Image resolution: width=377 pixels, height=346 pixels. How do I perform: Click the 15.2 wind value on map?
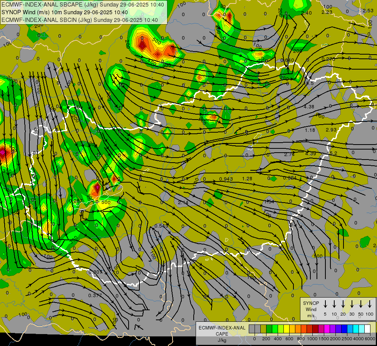click(332, 153)
